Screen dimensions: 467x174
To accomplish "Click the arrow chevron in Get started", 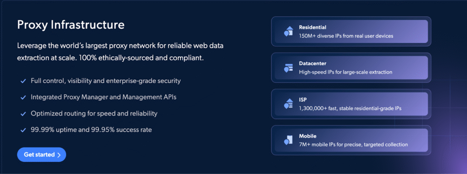I will 59,155.
